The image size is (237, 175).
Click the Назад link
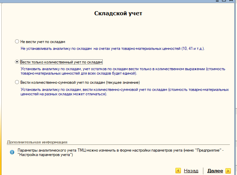(191, 171)
